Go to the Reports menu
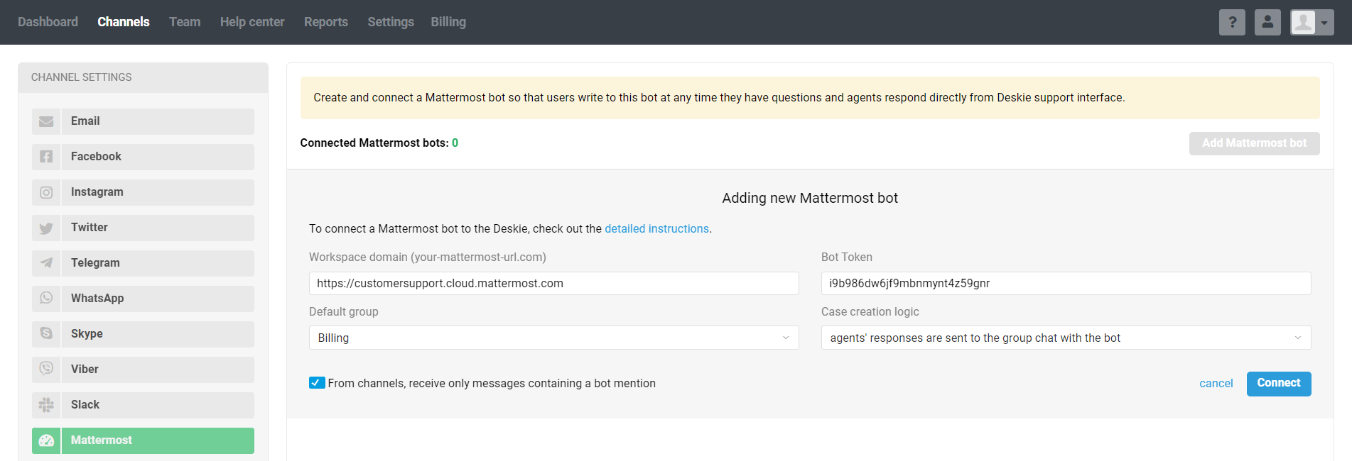1352x461 pixels. tap(325, 22)
